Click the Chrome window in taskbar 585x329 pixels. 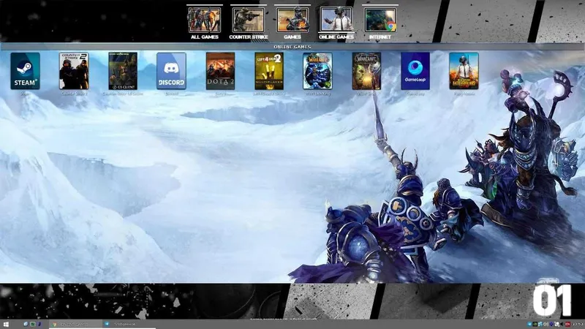tap(76, 324)
